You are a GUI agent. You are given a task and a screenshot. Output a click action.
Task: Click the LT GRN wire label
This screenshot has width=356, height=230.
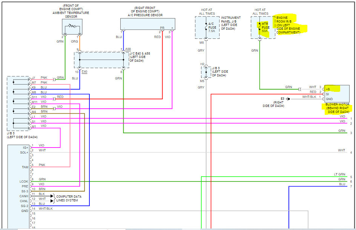click(339, 174)
